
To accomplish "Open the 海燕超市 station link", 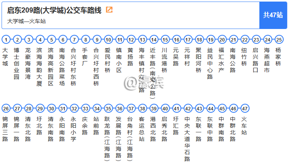I will pos(267,60).
